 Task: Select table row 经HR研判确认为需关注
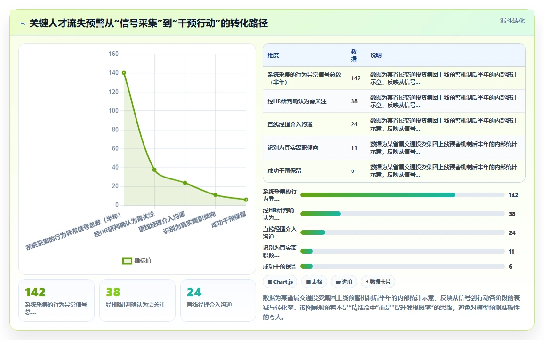pos(394,101)
